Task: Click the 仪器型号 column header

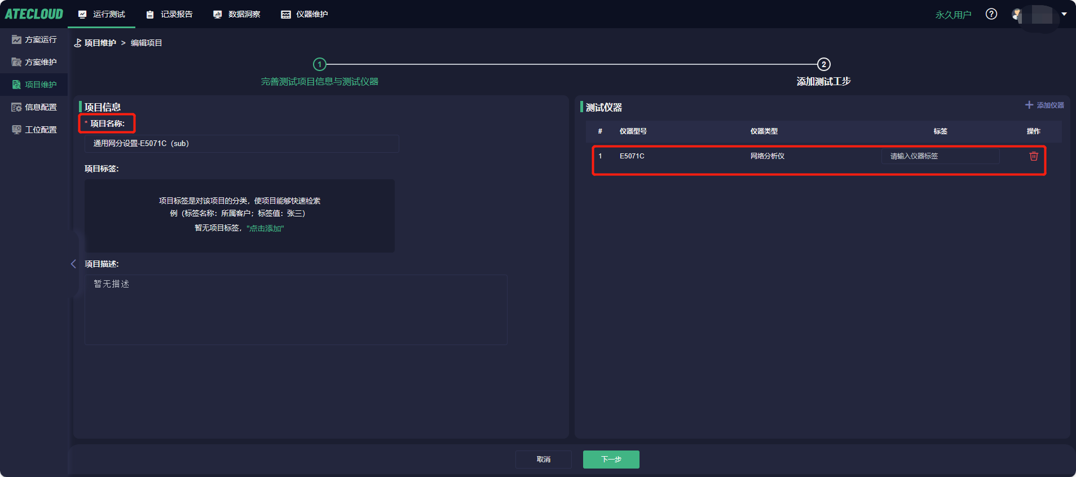Action: point(633,131)
